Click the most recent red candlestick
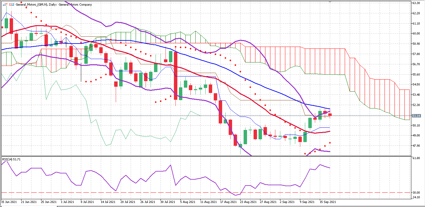The image size is (425, 207). [330, 115]
